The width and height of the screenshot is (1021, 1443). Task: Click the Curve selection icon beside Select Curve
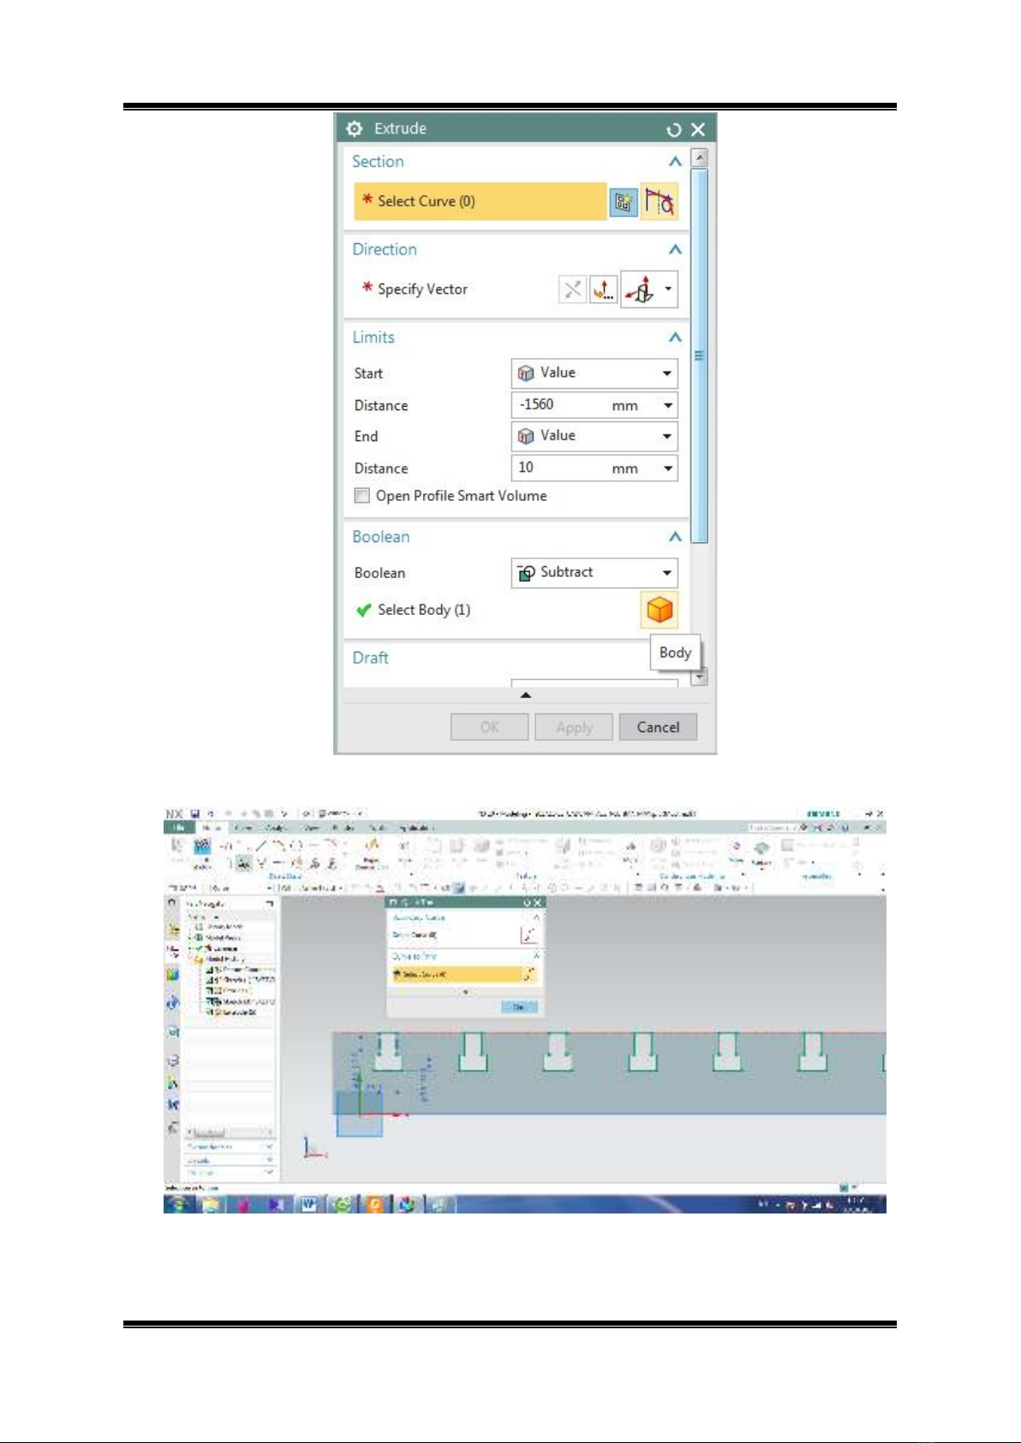tap(659, 202)
